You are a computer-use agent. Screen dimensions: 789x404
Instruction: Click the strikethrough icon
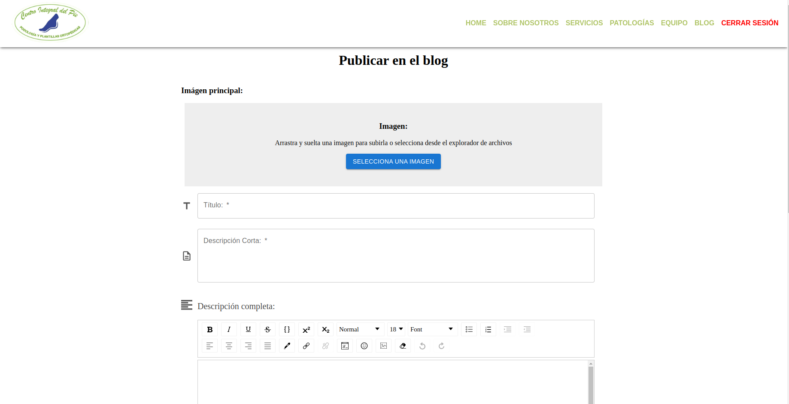coord(267,329)
